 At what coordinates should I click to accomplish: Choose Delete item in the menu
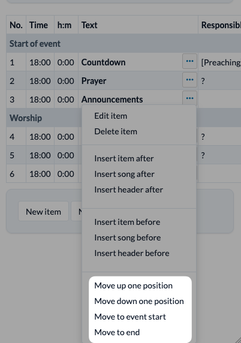point(116,132)
